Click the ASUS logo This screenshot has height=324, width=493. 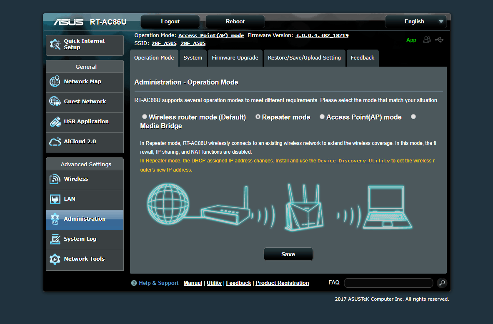pyautogui.click(x=68, y=22)
